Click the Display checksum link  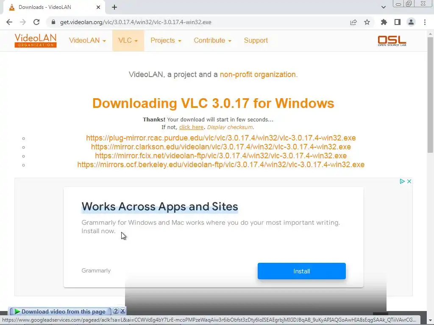click(230, 127)
